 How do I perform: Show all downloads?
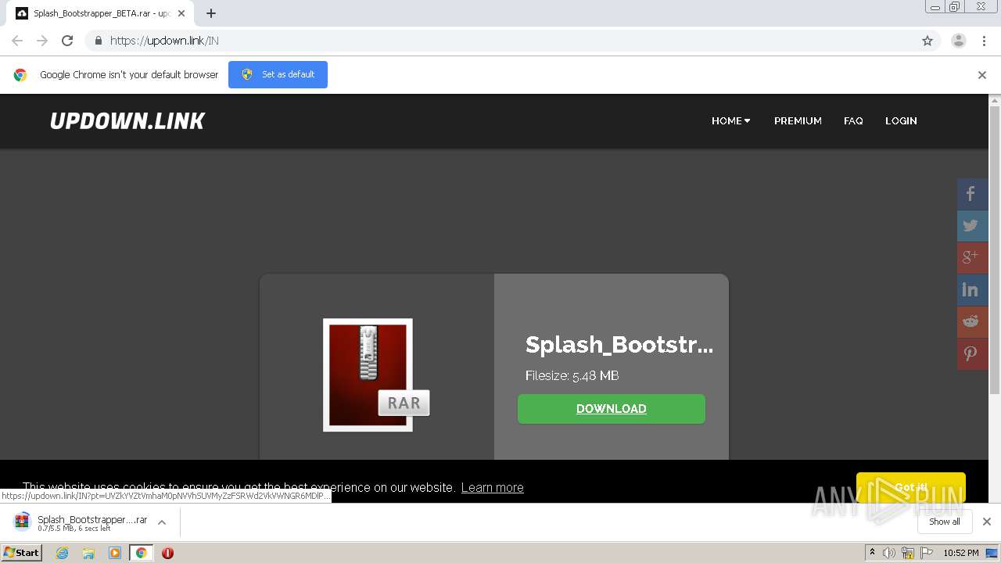pos(945,522)
